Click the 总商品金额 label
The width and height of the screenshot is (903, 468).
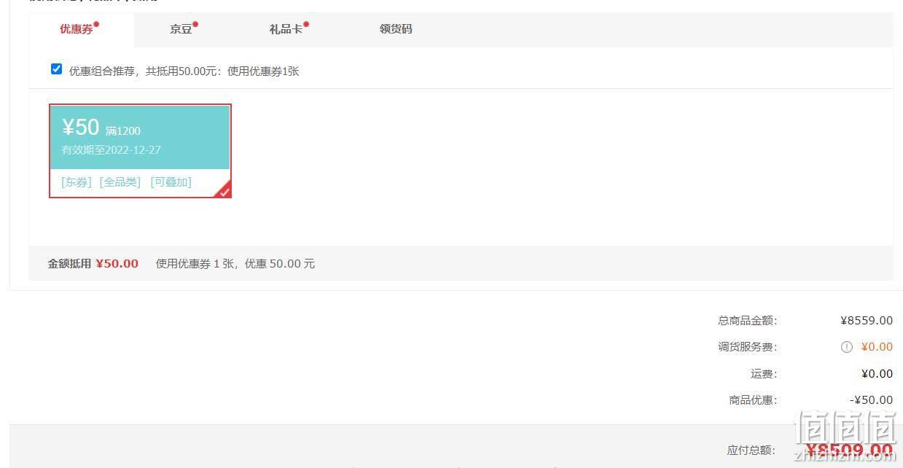point(748,321)
